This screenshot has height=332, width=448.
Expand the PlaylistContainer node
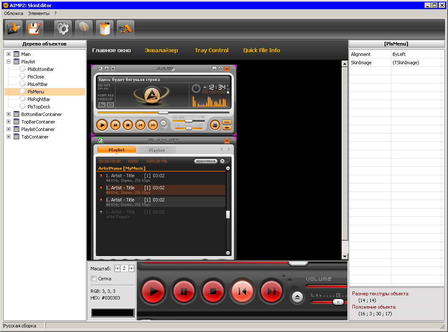[x=9, y=129]
